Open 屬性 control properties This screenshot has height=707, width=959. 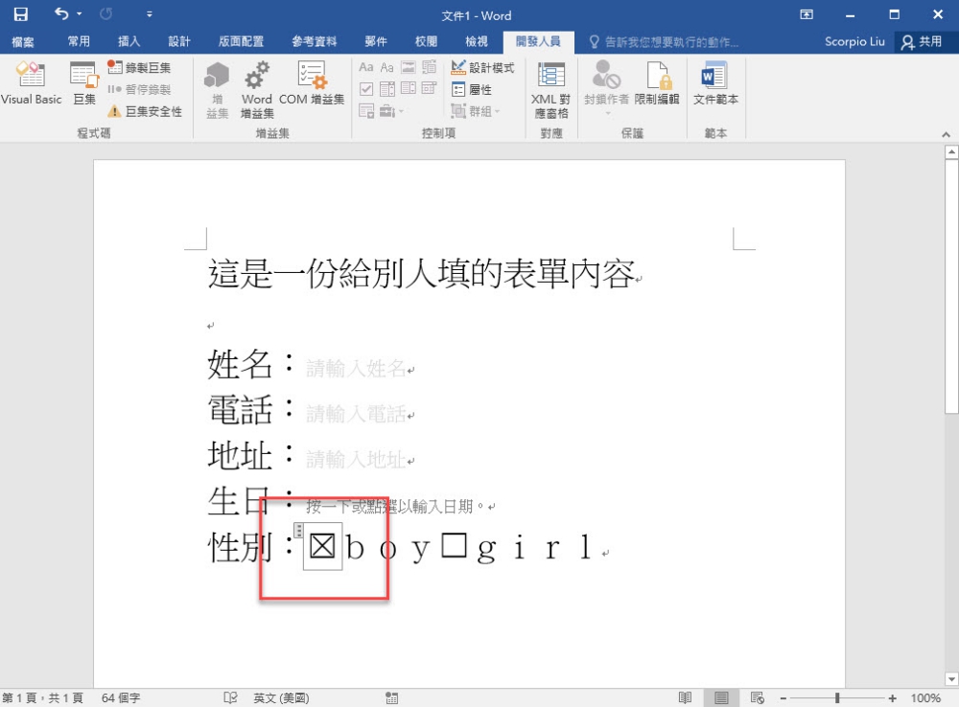pyautogui.click(x=472, y=89)
